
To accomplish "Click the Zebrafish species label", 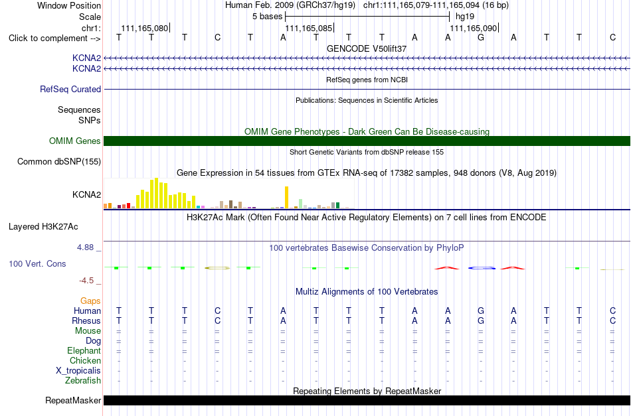I will [x=83, y=381].
